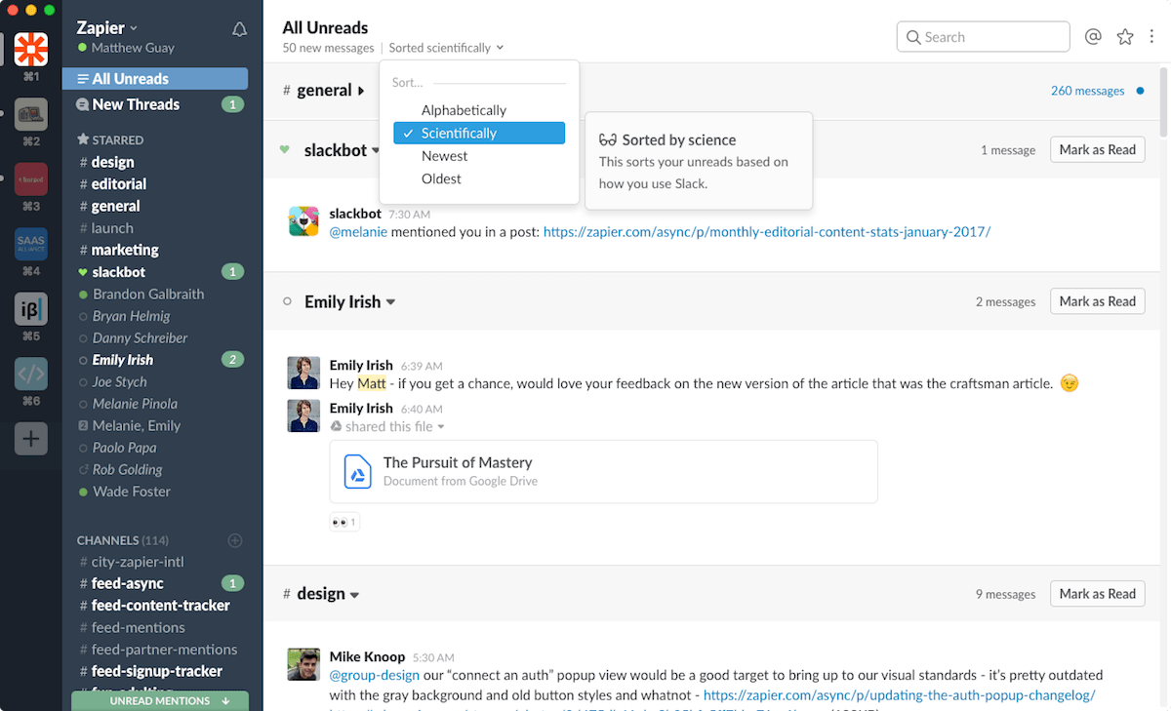Click the smirk emoji in Emily's message

[x=1070, y=383]
